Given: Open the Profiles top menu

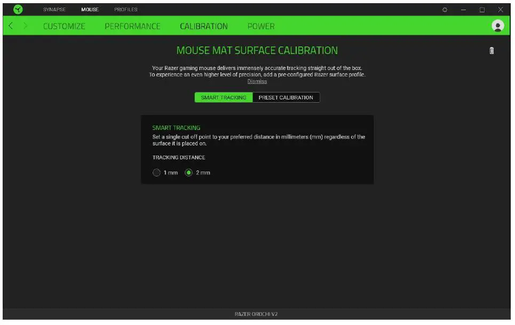Looking at the screenshot, I should 126,9.
